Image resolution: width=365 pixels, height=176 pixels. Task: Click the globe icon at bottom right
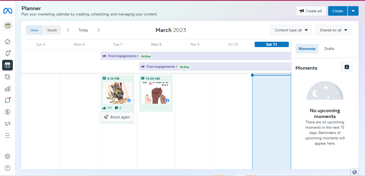click(355, 172)
